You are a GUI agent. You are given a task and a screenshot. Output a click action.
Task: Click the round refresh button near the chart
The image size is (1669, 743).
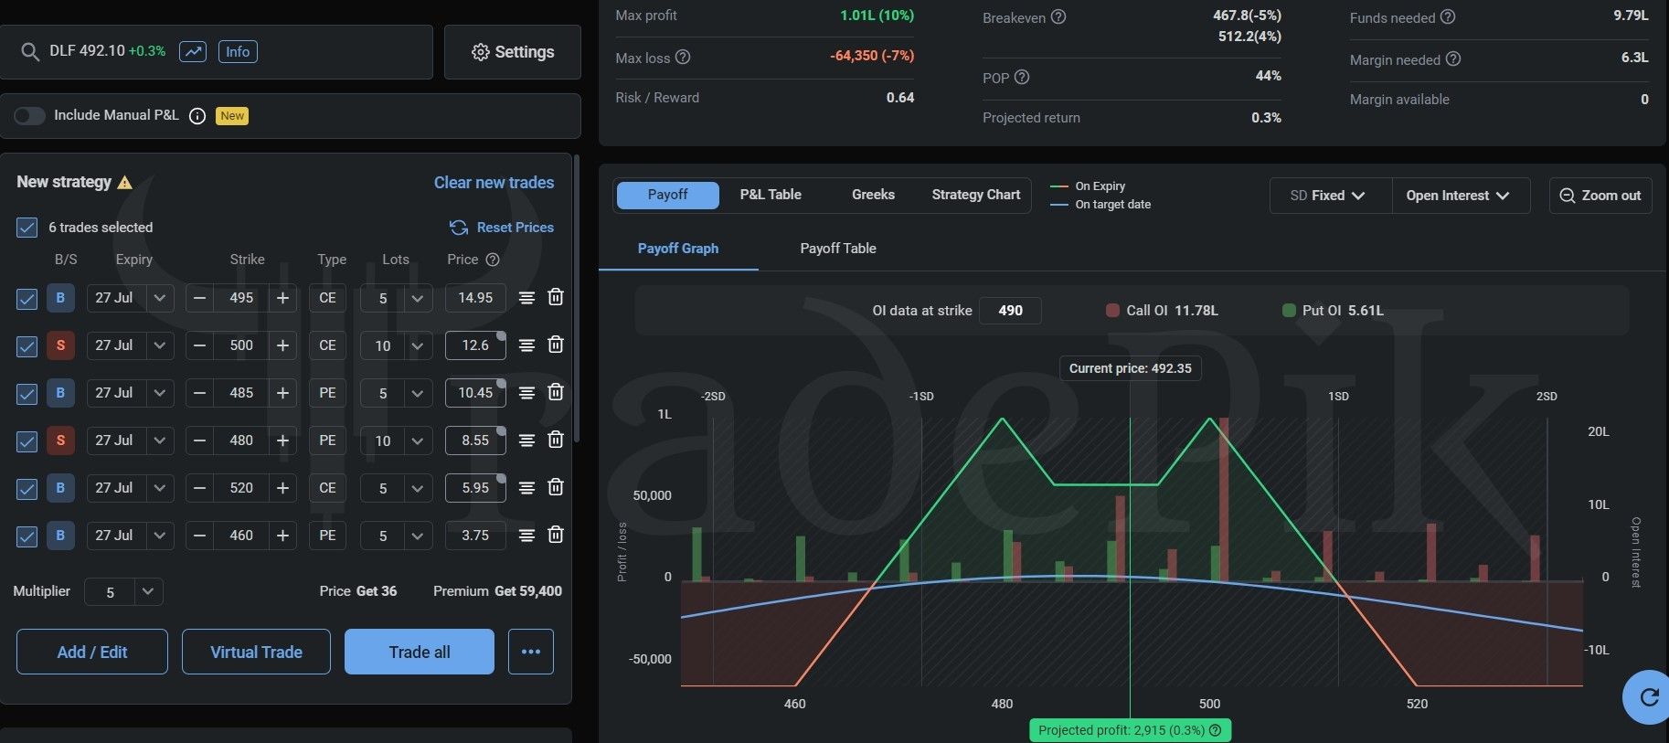(1648, 697)
